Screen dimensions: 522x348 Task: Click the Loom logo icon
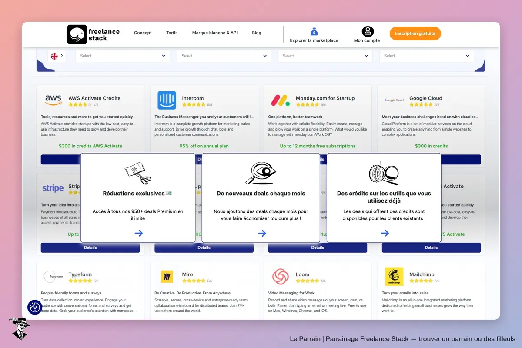(281, 277)
